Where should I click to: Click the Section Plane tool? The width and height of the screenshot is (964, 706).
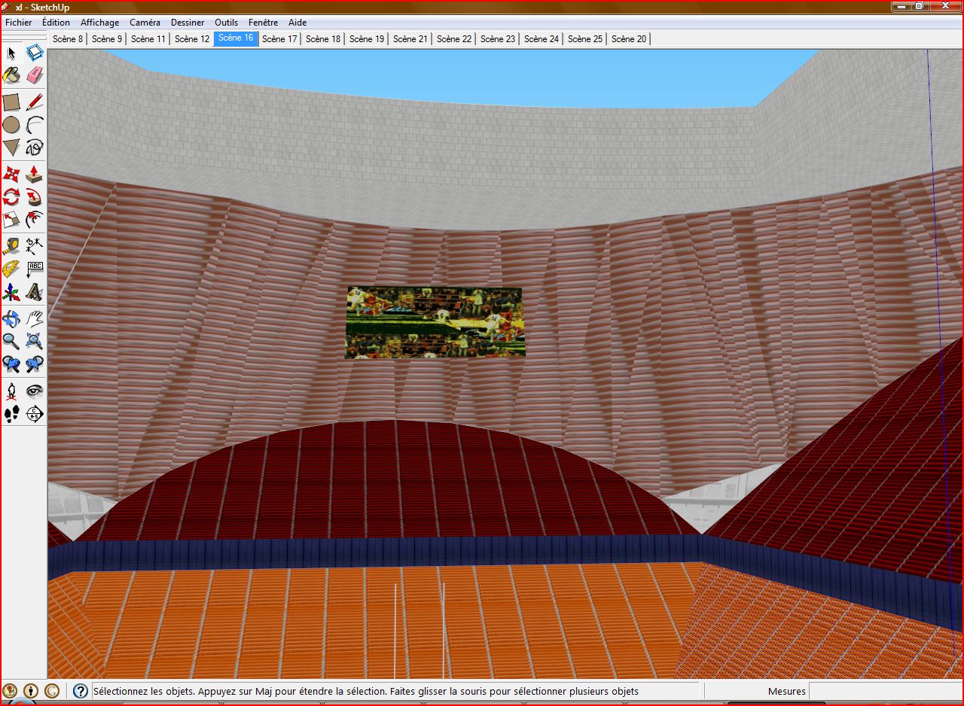tap(35, 413)
